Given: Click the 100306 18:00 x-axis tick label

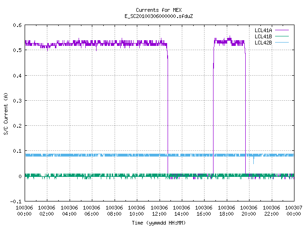Looking at the screenshot, I should pos(227,211).
